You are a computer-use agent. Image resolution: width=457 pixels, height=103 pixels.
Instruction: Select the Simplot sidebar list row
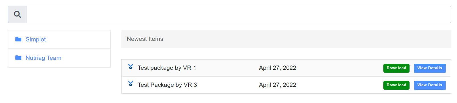(59, 39)
